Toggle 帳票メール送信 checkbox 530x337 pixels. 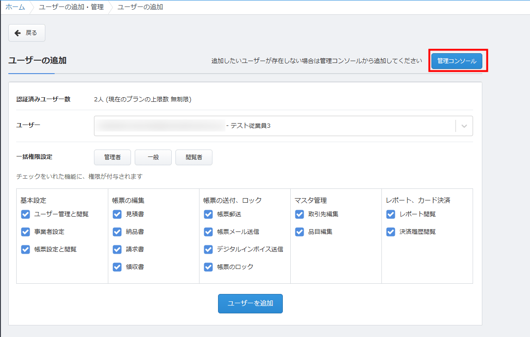tap(208, 232)
